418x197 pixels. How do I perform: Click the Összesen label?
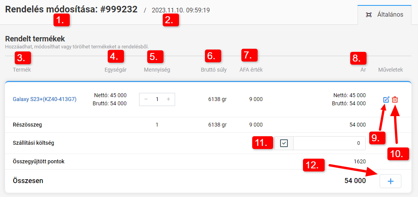tap(28, 181)
